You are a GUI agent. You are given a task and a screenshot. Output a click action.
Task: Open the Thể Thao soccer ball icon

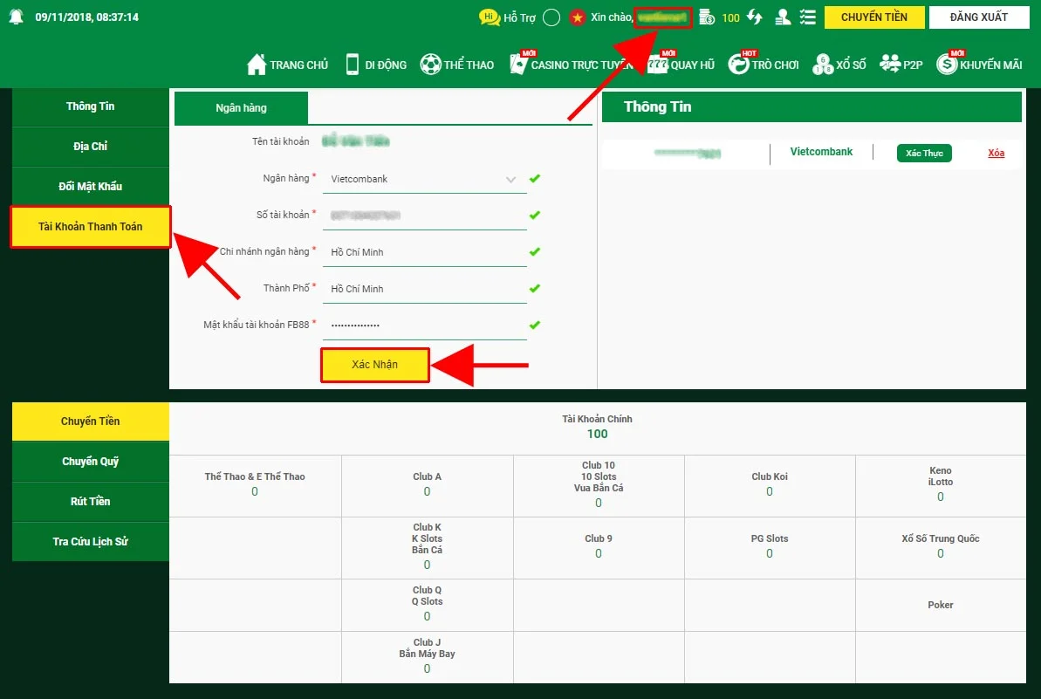point(430,65)
